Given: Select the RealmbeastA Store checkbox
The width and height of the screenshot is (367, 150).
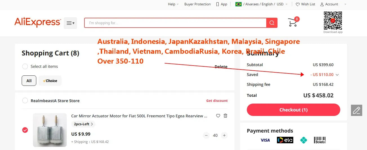Looking at the screenshot, I should pos(25,100).
